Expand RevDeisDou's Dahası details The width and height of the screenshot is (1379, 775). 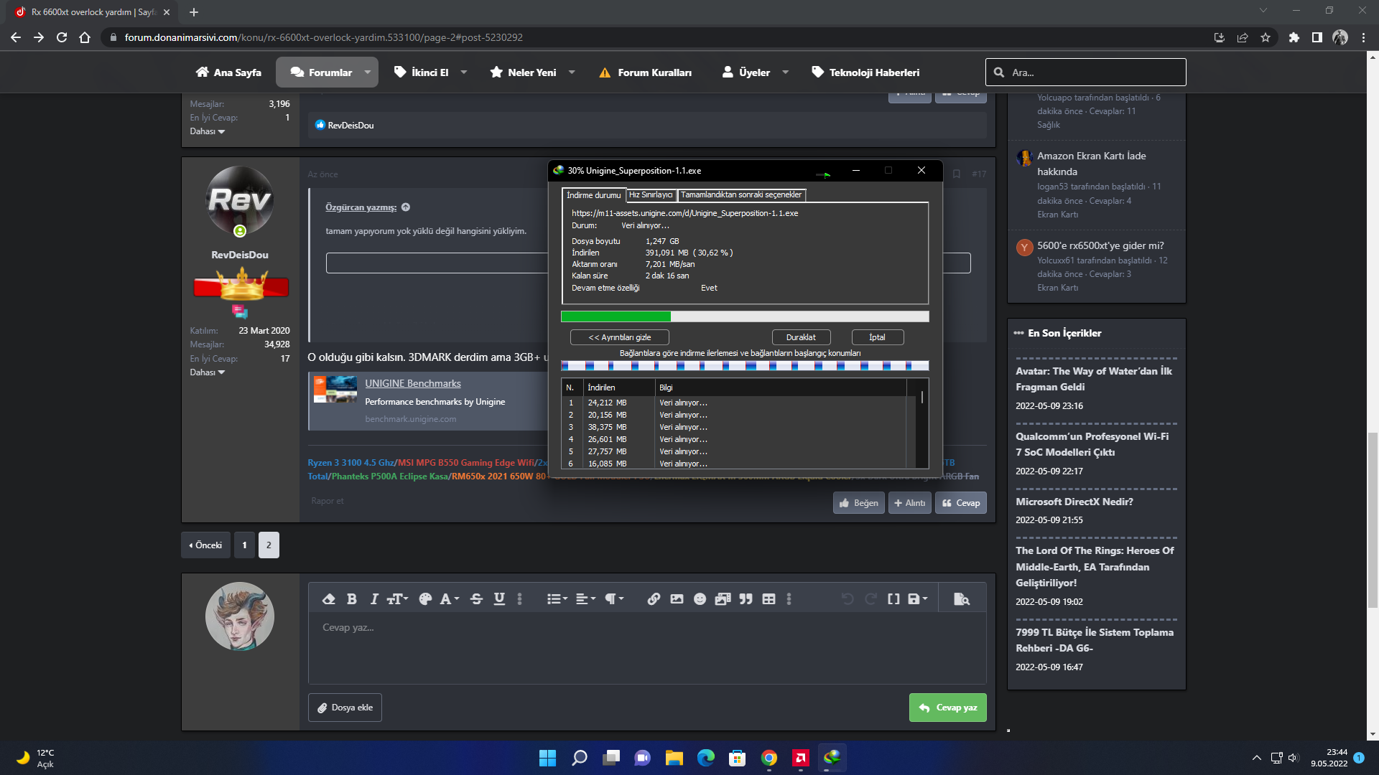tap(207, 372)
